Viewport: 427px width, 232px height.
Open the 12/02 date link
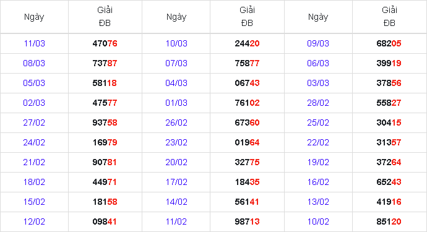(x=34, y=222)
